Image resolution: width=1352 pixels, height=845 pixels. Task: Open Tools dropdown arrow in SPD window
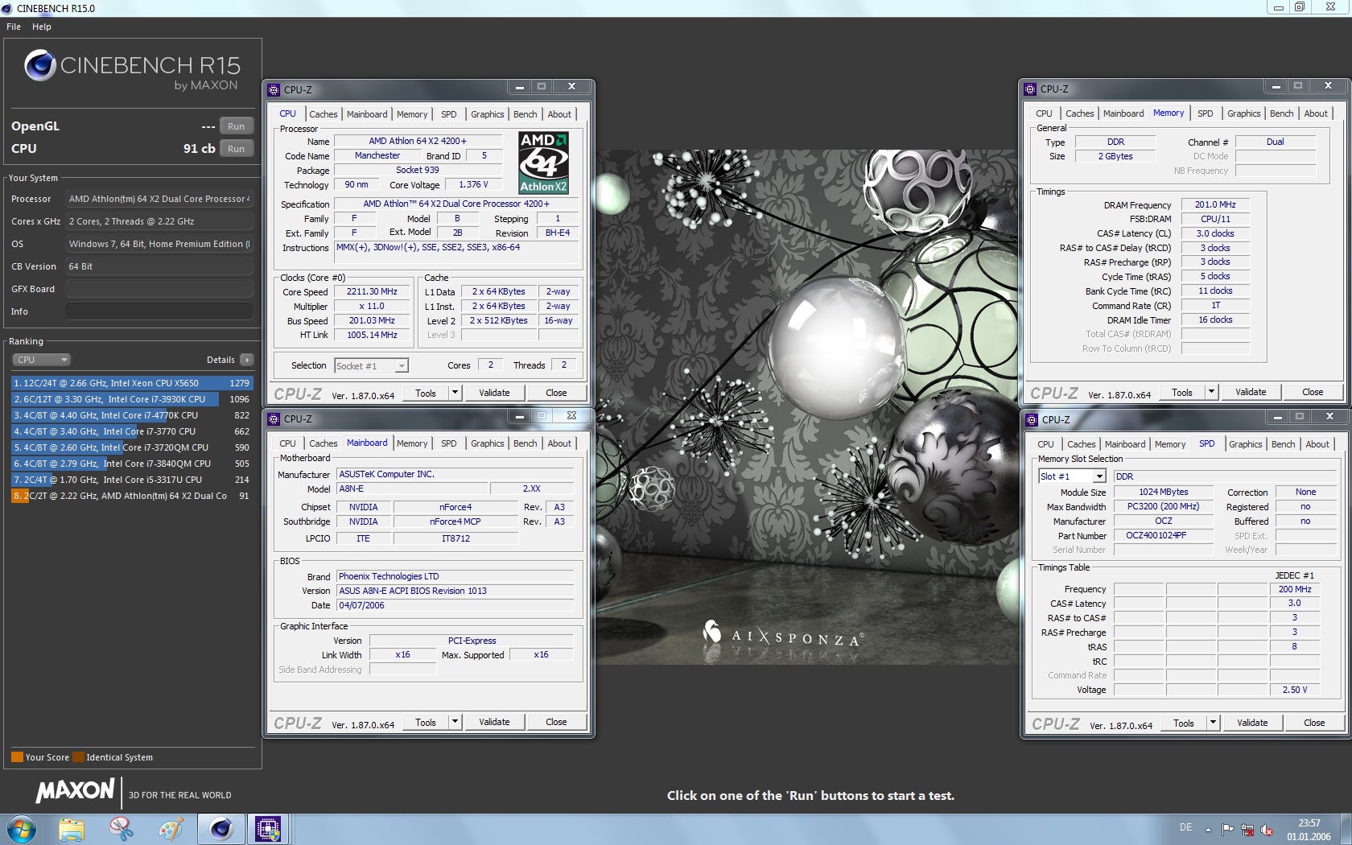tap(1213, 723)
